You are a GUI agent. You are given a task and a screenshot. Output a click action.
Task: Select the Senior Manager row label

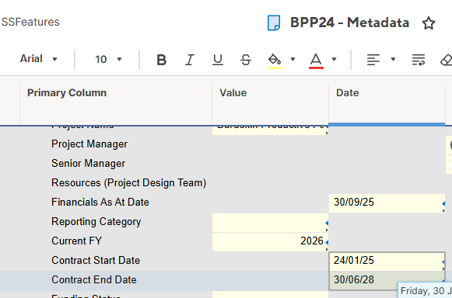tap(88, 164)
